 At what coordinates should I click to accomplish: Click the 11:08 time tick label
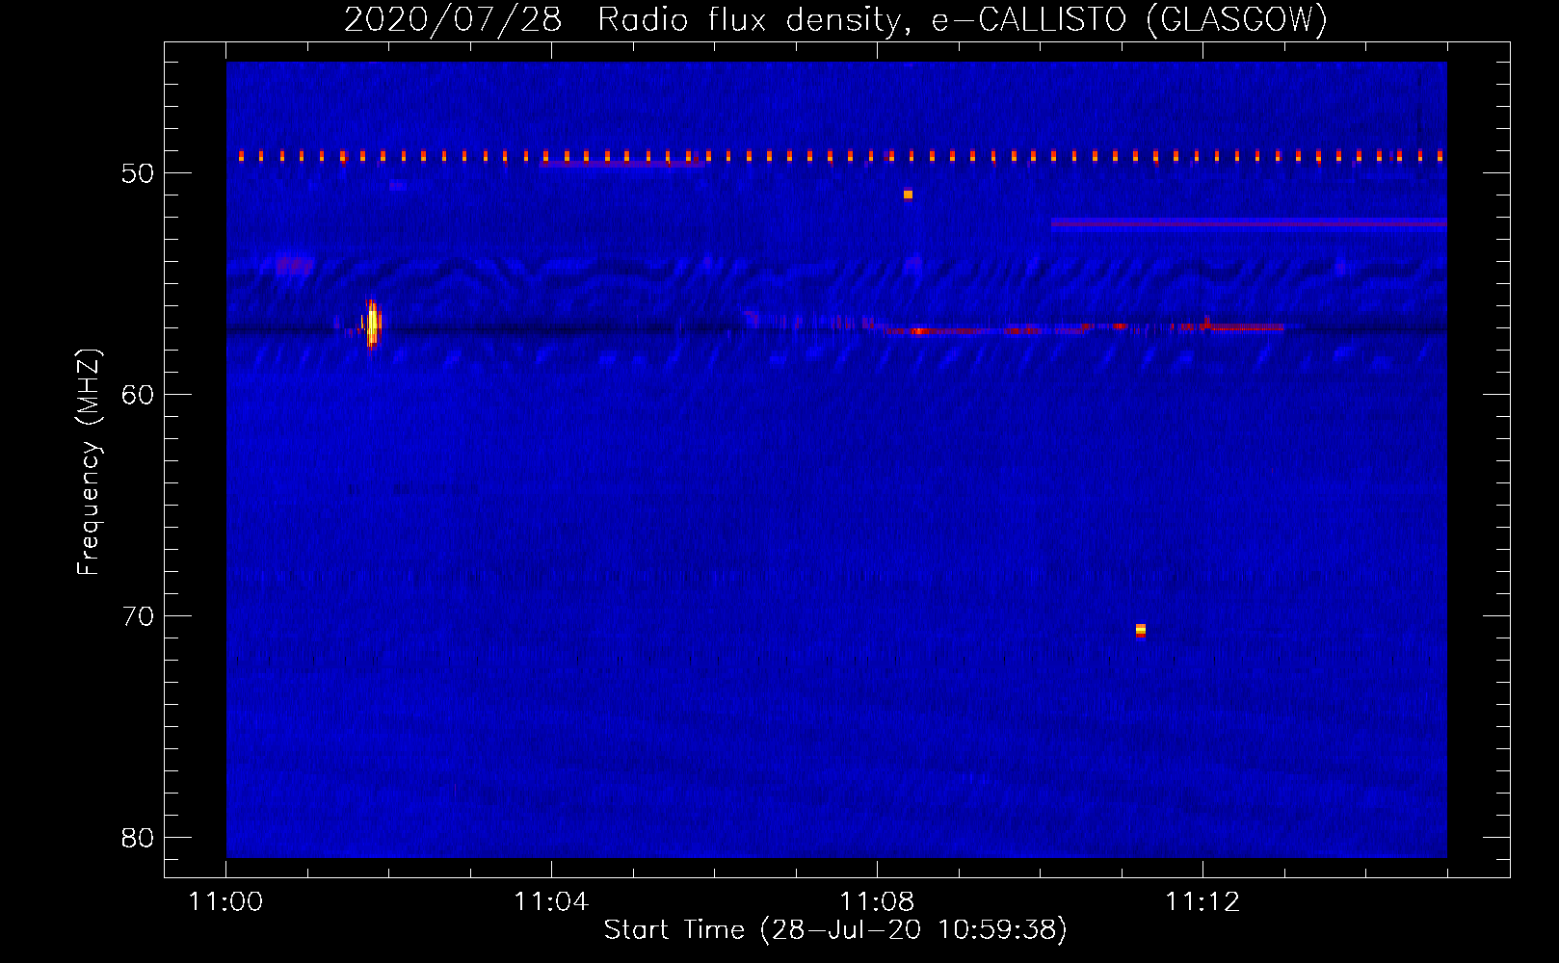tap(877, 902)
